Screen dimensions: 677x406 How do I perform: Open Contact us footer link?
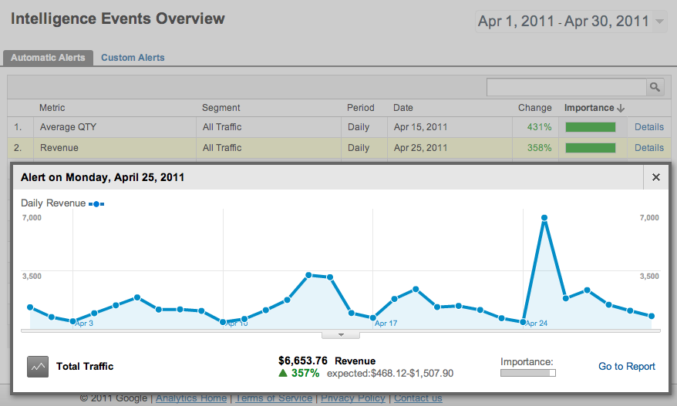click(418, 398)
